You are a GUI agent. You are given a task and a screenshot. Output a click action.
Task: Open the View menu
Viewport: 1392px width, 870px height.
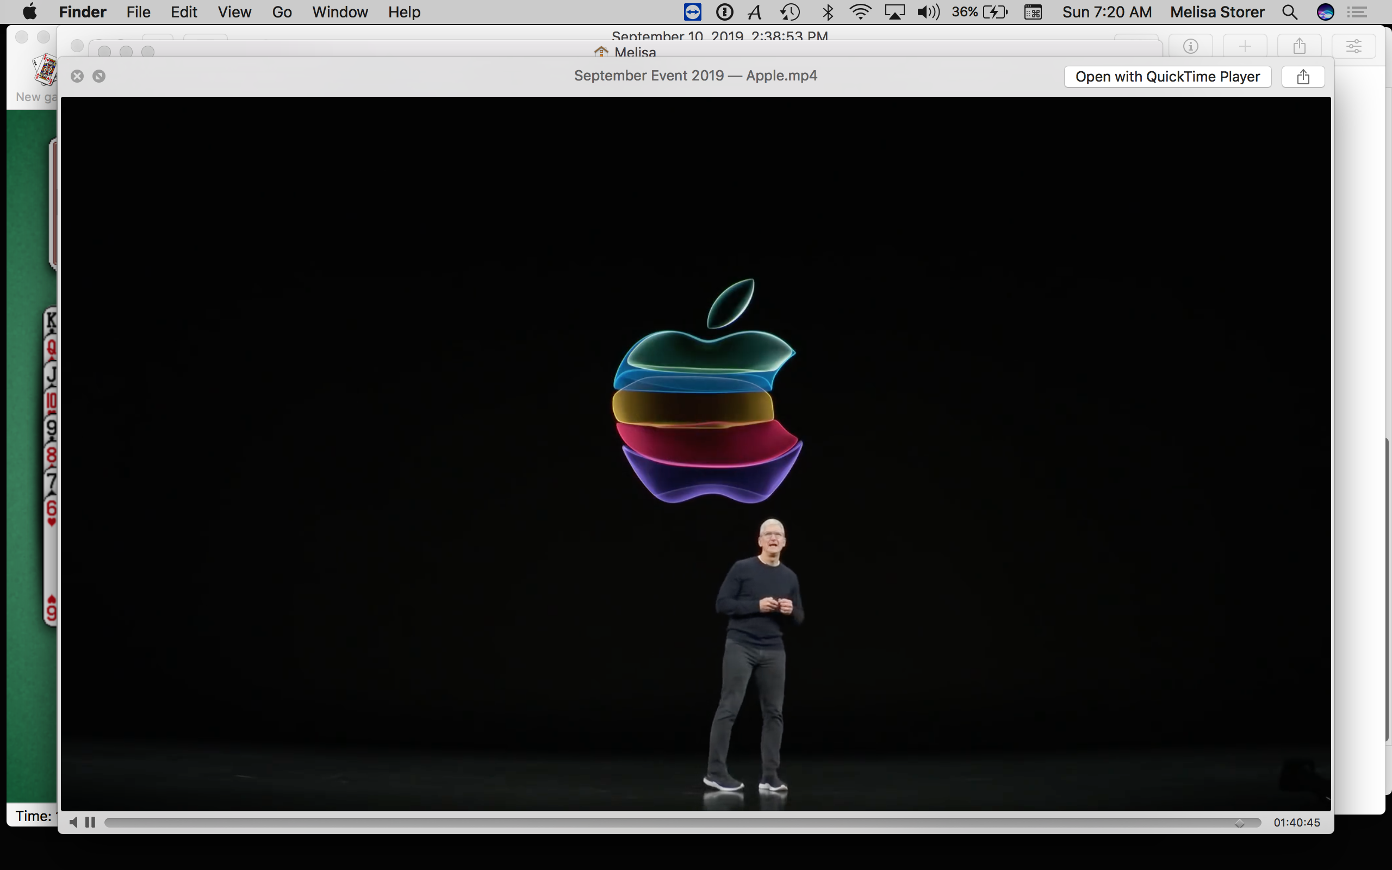pos(234,12)
